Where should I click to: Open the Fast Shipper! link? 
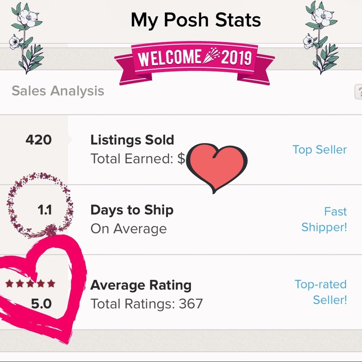coord(324,219)
